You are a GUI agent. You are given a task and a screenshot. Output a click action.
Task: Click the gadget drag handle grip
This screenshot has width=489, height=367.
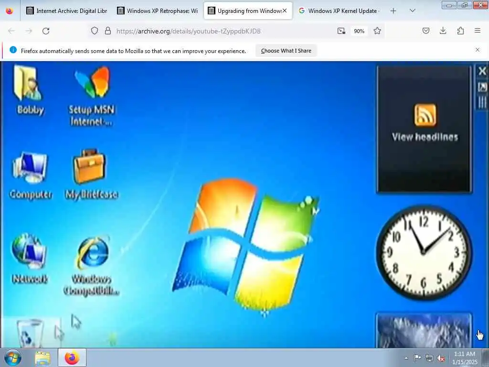(x=482, y=102)
